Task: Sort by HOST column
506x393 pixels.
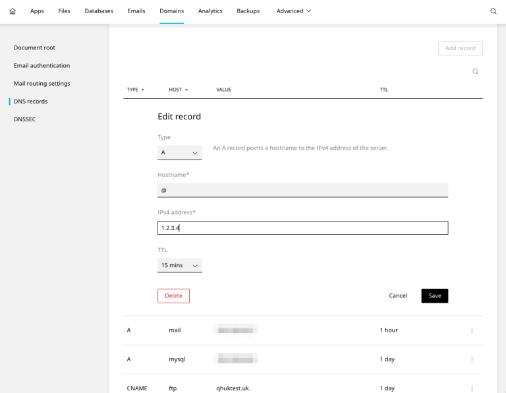Action: tap(178, 90)
